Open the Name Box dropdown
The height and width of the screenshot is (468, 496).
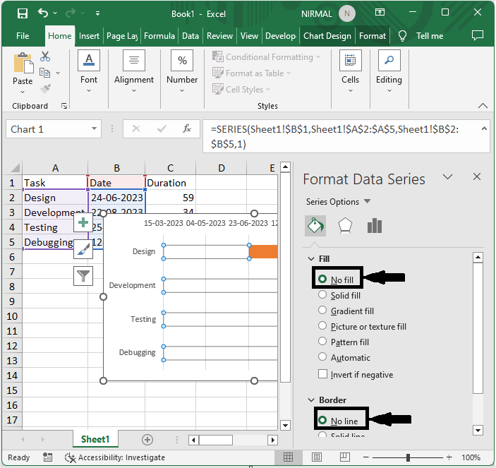95,129
